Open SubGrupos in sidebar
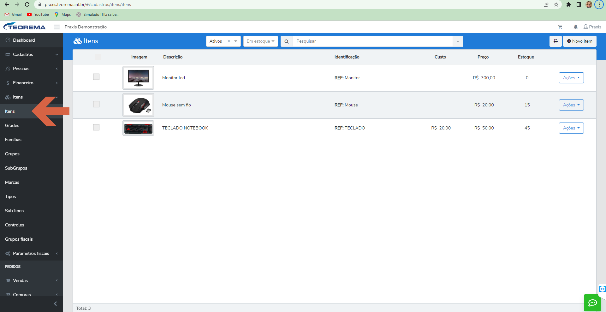Image resolution: width=606 pixels, height=312 pixels. click(32, 168)
